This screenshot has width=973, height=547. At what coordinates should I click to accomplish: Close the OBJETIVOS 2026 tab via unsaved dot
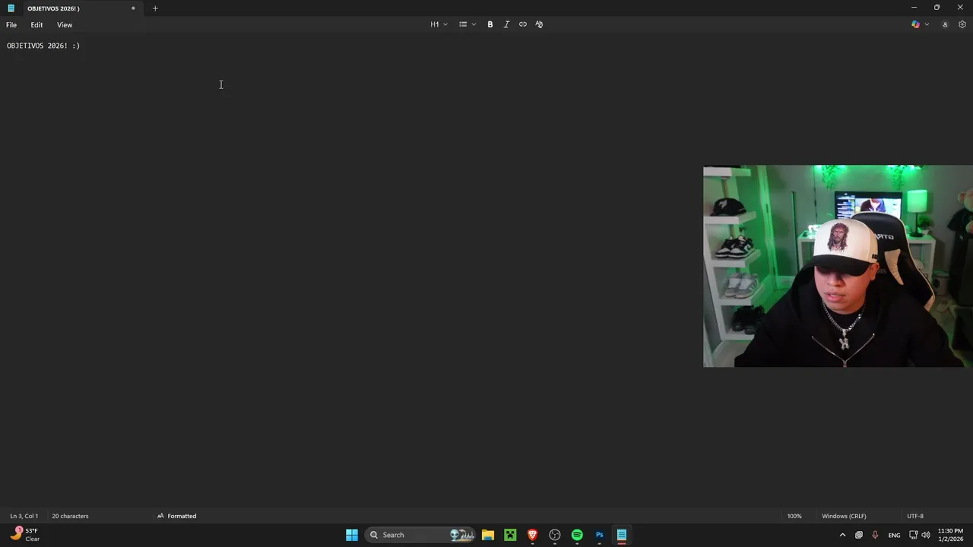click(x=133, y=8)
